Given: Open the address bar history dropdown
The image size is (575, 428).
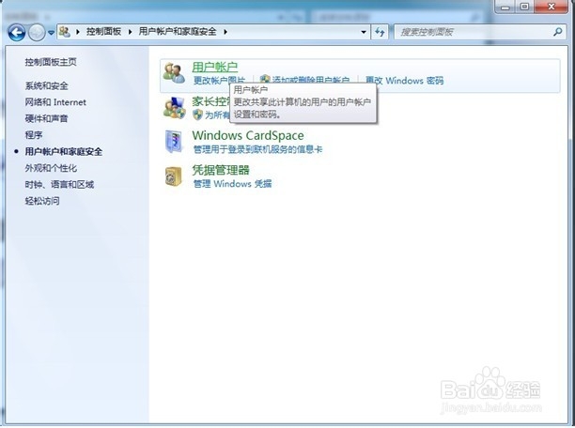Looking at the screenshot, I should tap(364, 32).
